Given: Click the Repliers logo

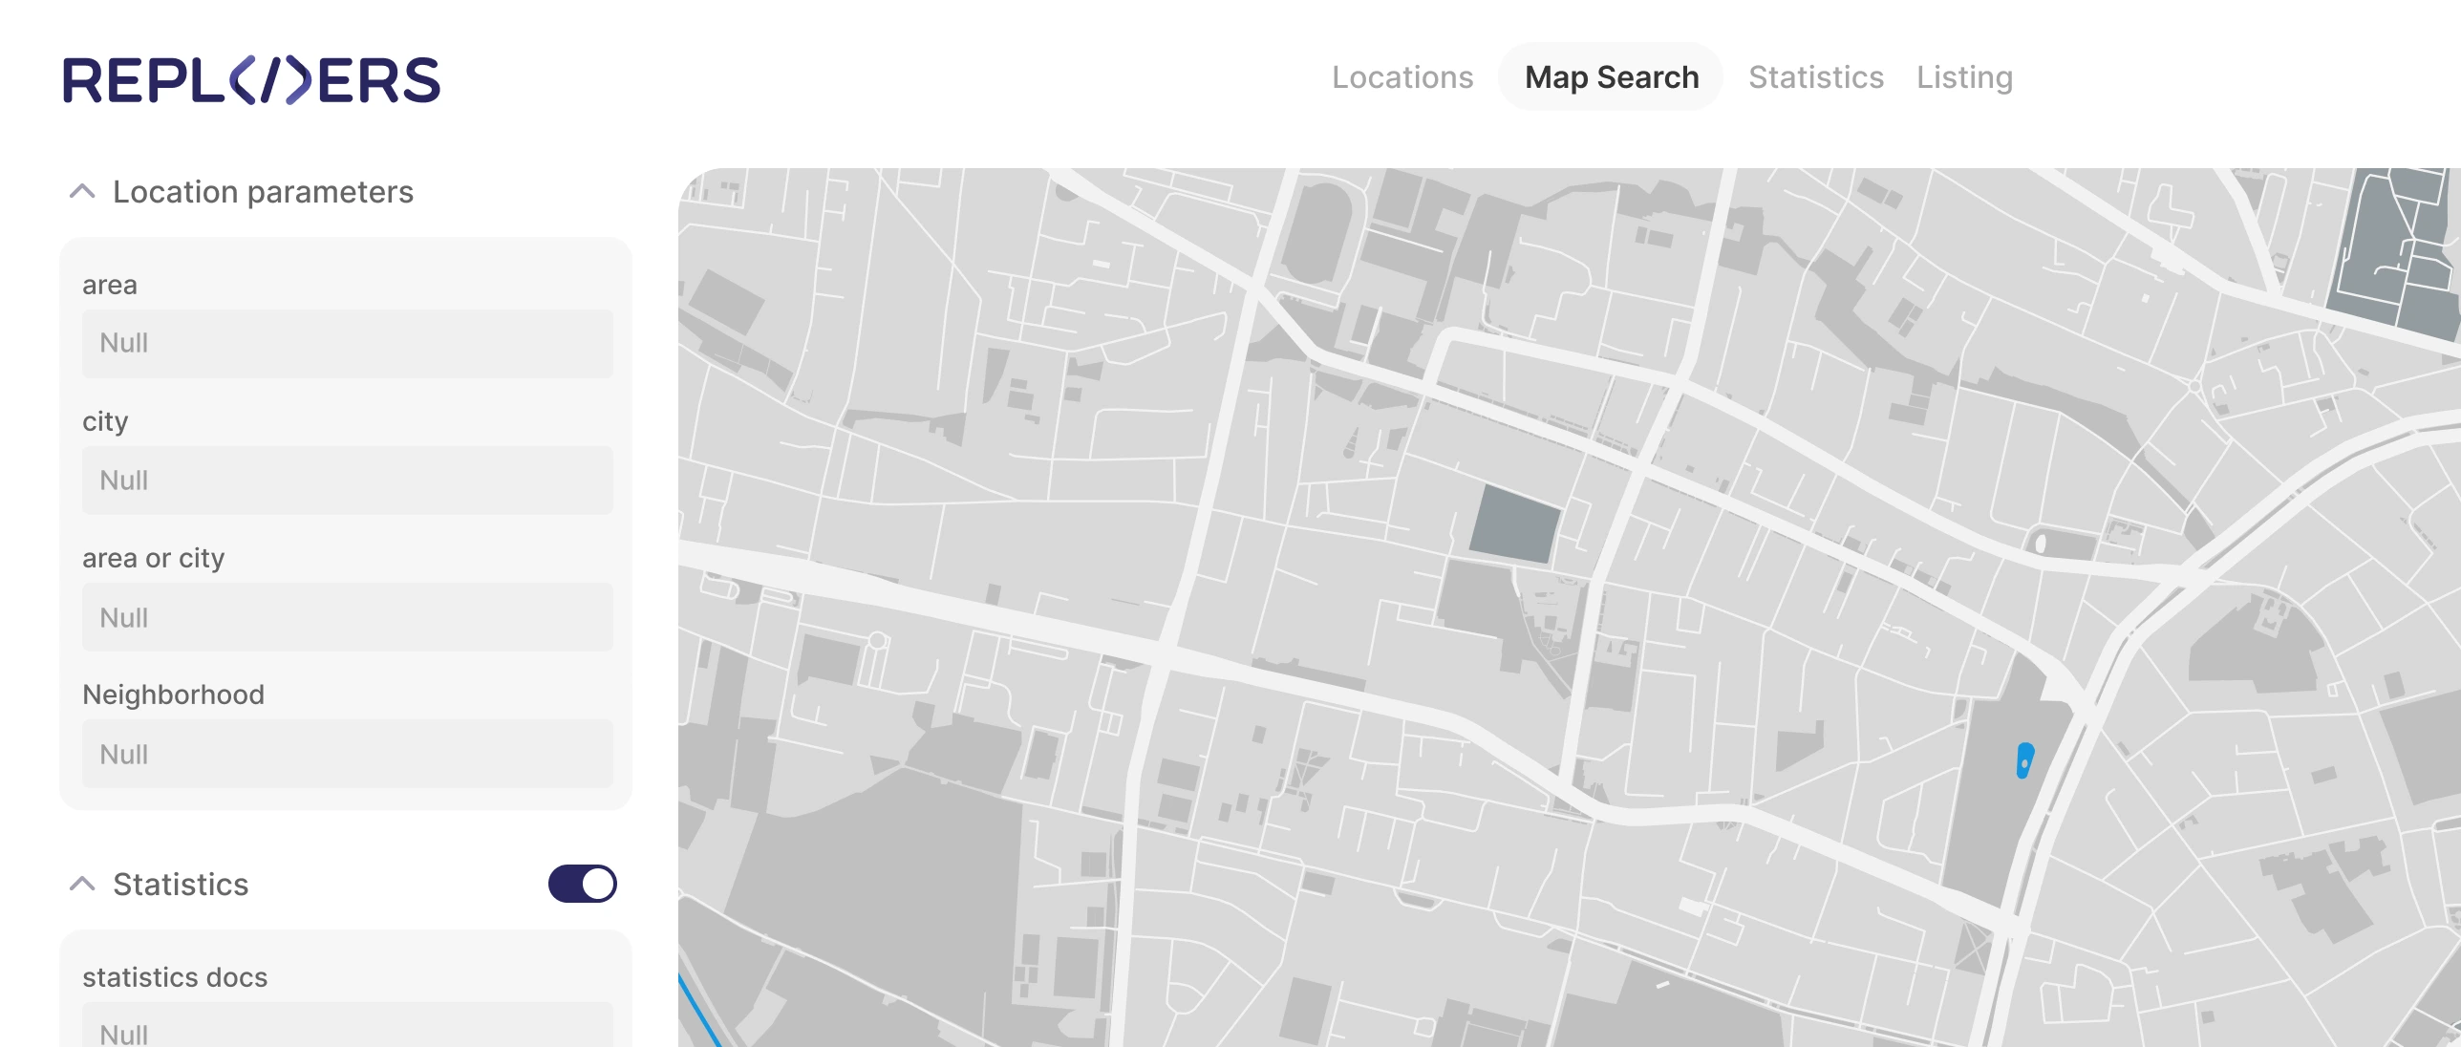Looking at the screenshot, I should pos(251,80).
